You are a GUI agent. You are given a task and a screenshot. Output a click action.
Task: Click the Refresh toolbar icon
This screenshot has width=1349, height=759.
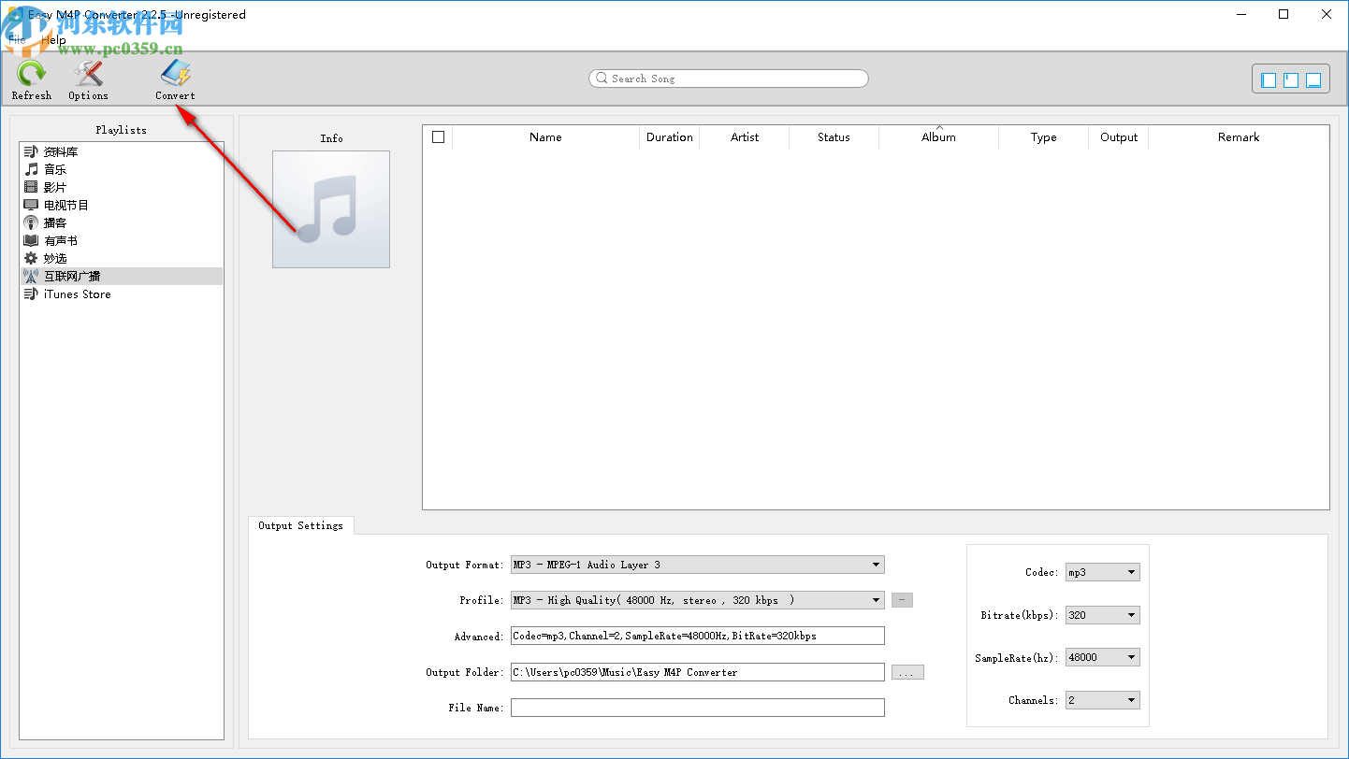[x=31, y=79]
